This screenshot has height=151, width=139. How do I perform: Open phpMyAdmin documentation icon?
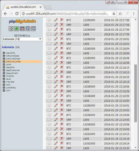[28, 29]
